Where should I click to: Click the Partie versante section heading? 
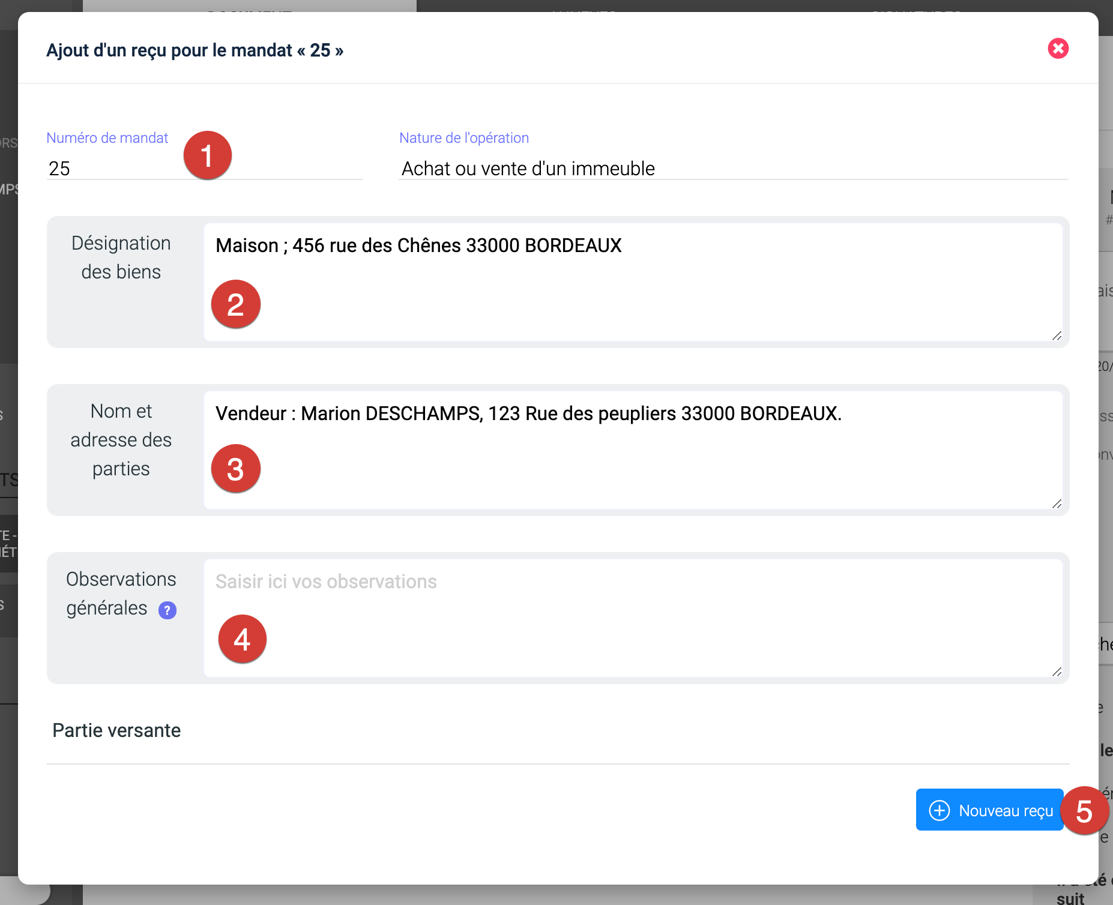pos(116,730)
